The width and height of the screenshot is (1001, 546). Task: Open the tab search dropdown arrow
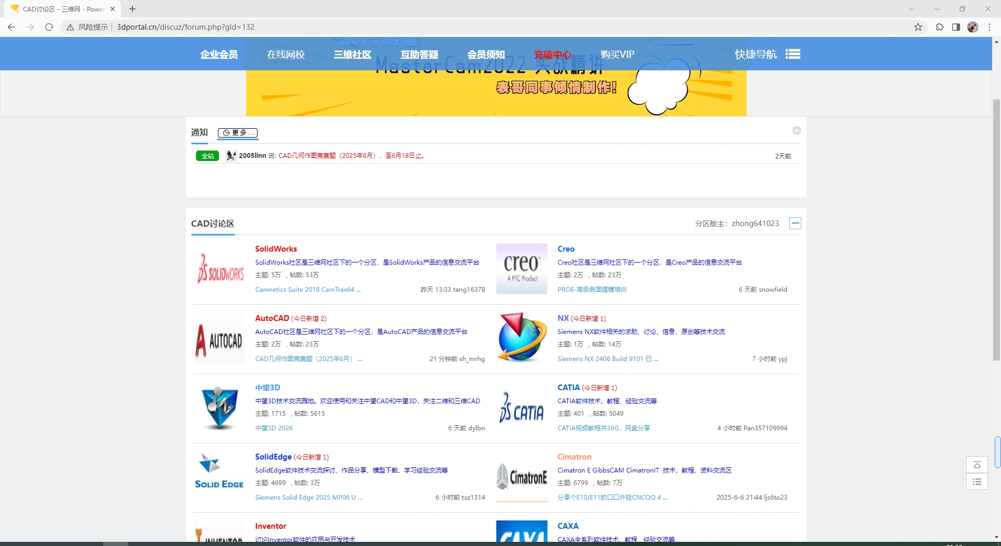pyautogui.click(x=912, y=9)
